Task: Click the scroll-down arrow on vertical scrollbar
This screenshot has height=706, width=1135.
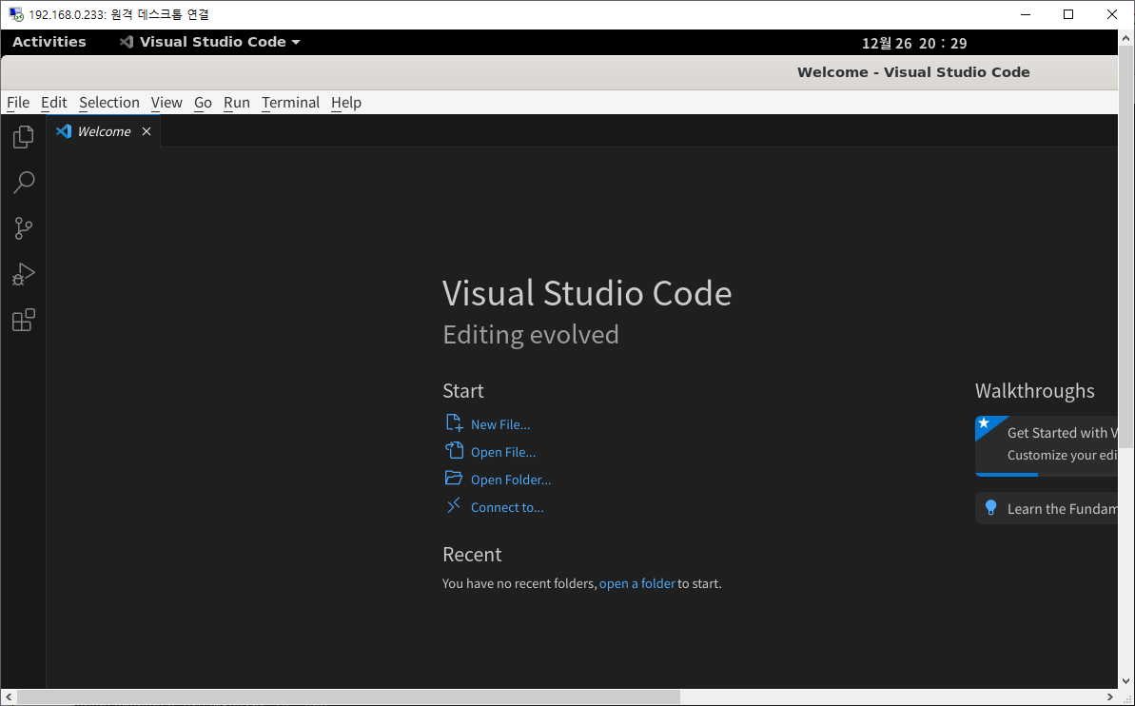Action: [1125, 680]
